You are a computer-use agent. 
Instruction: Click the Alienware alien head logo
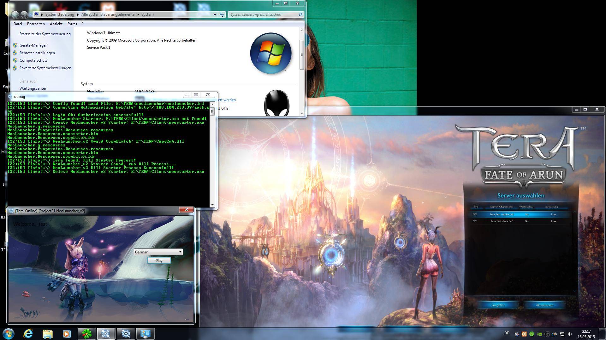click(276, 103)
